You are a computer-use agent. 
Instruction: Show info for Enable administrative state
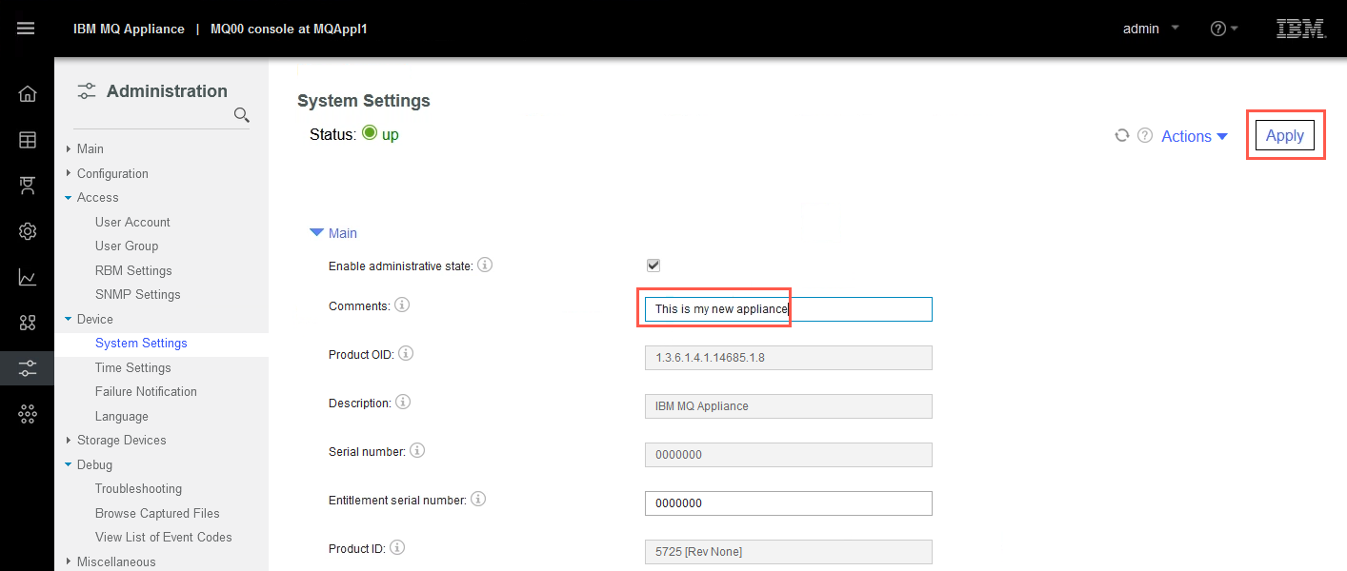point(485,266)
